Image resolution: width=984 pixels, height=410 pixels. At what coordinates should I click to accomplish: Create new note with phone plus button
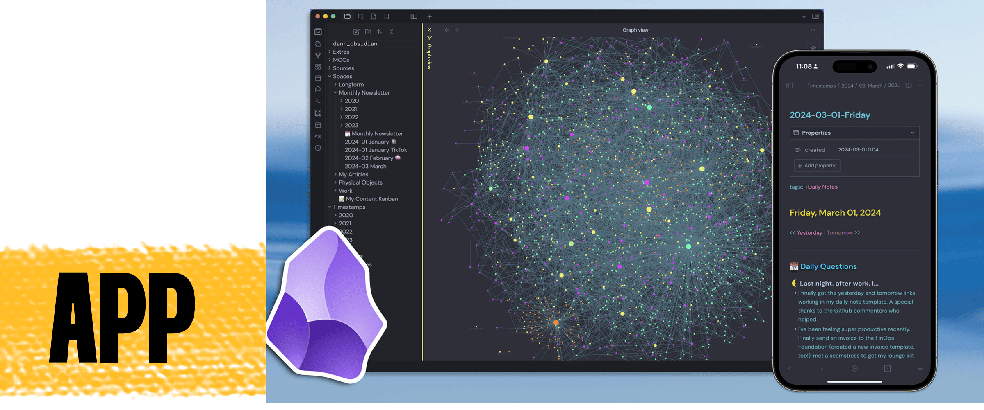854,369
